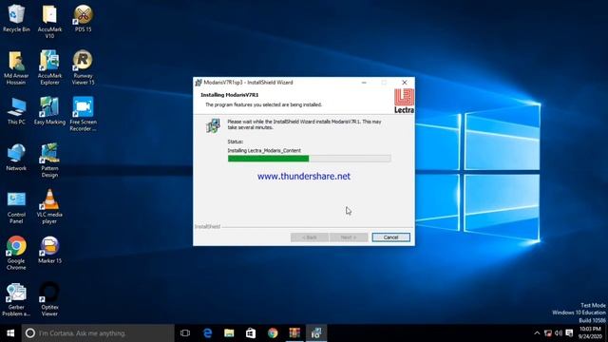Show hidden system tray icons
This screenshot has width=608, height=342.
click(x=537, y=333)
